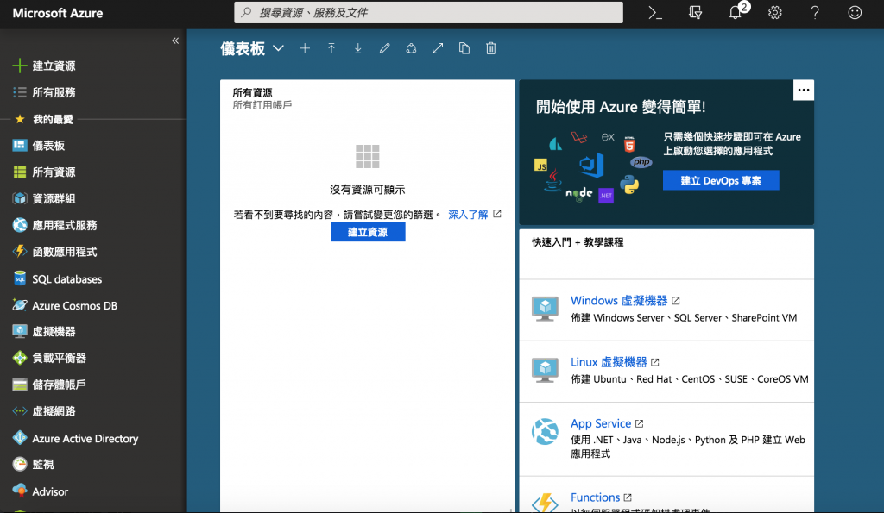Open Cloud Shell from top bar
The height and width of the screenshot is (513, 884).
(655, 13)
